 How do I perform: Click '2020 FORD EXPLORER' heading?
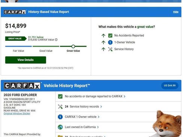coord(20,95)
